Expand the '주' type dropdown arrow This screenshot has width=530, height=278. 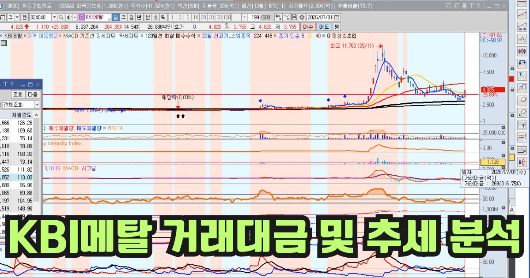coord(16,17)
